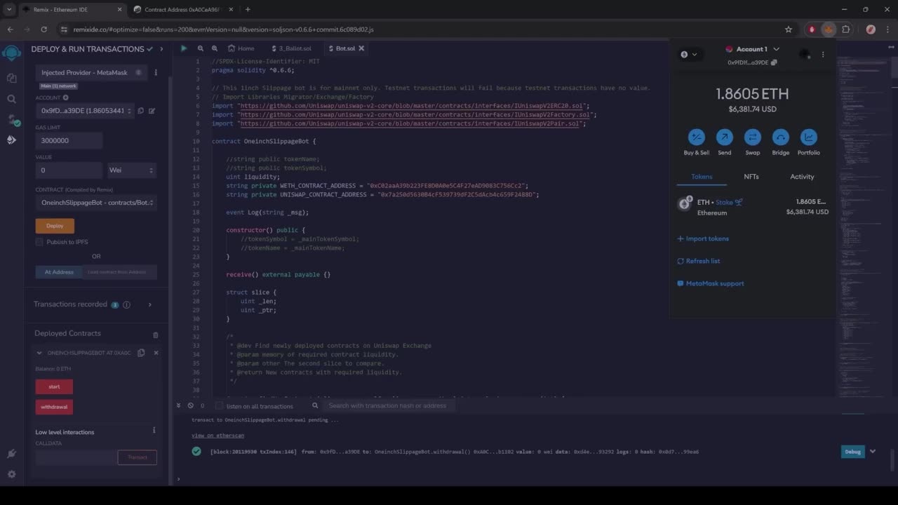This screenshot has width=898, height=505.
Task: Open the view on etherscan link
Action: point(217,436)
